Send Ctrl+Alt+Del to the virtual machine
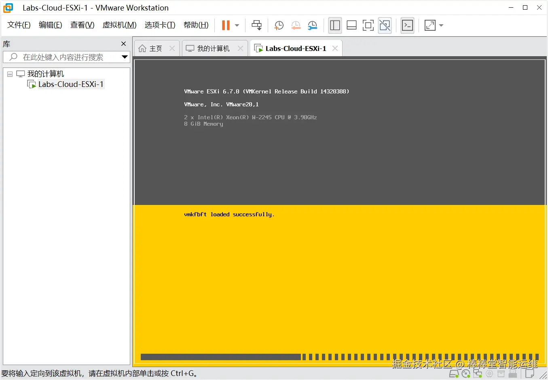 (x=256, y=25)
